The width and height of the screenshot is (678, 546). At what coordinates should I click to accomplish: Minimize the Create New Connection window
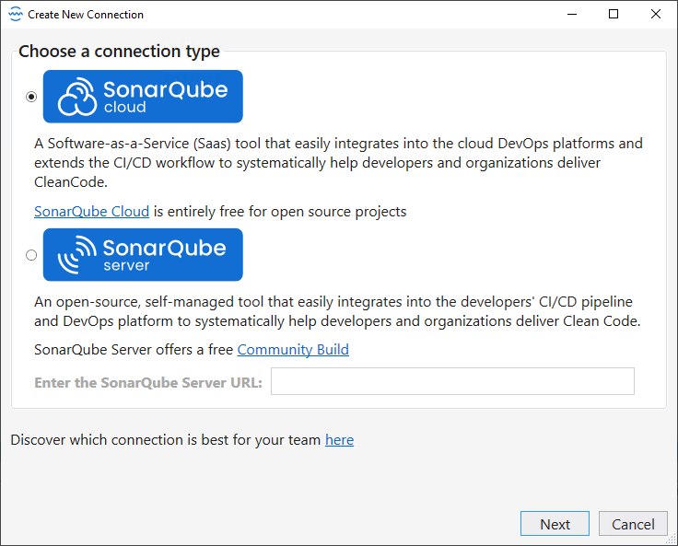(572, 14)
